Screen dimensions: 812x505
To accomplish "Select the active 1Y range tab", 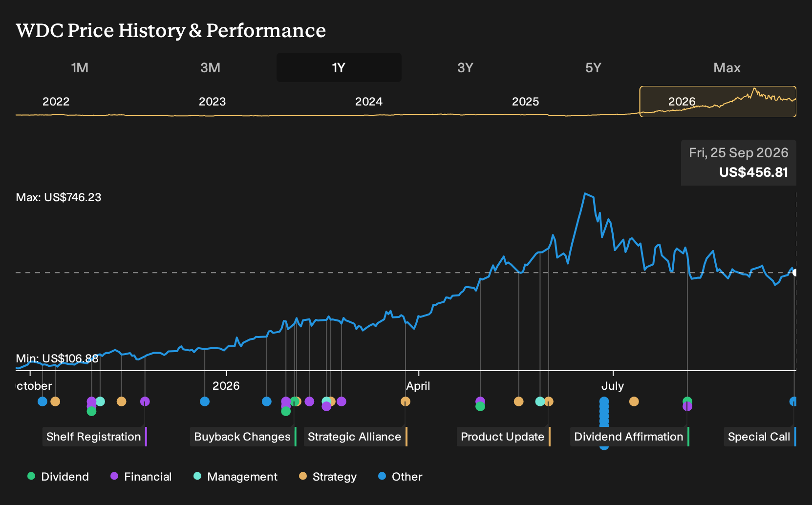I will pyautogui.click(x=339, y=67).
